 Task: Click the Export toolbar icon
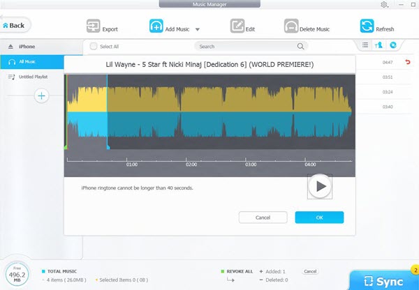94,26
